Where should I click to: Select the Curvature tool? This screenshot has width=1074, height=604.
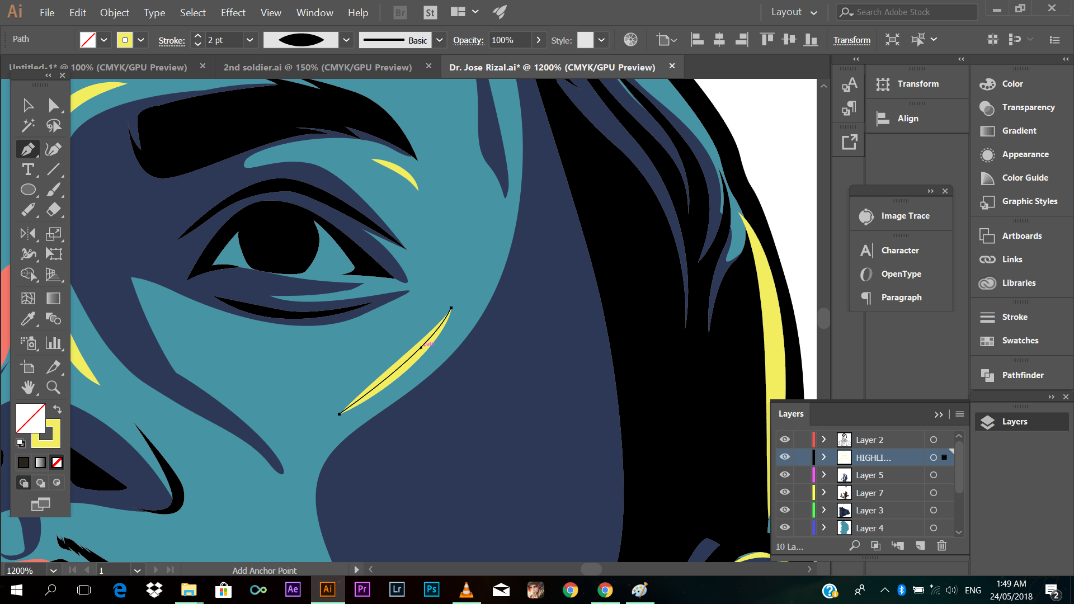tap(54, 149)
